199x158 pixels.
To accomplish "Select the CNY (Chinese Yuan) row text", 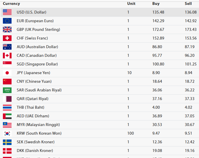I will [x=34, y=81].
